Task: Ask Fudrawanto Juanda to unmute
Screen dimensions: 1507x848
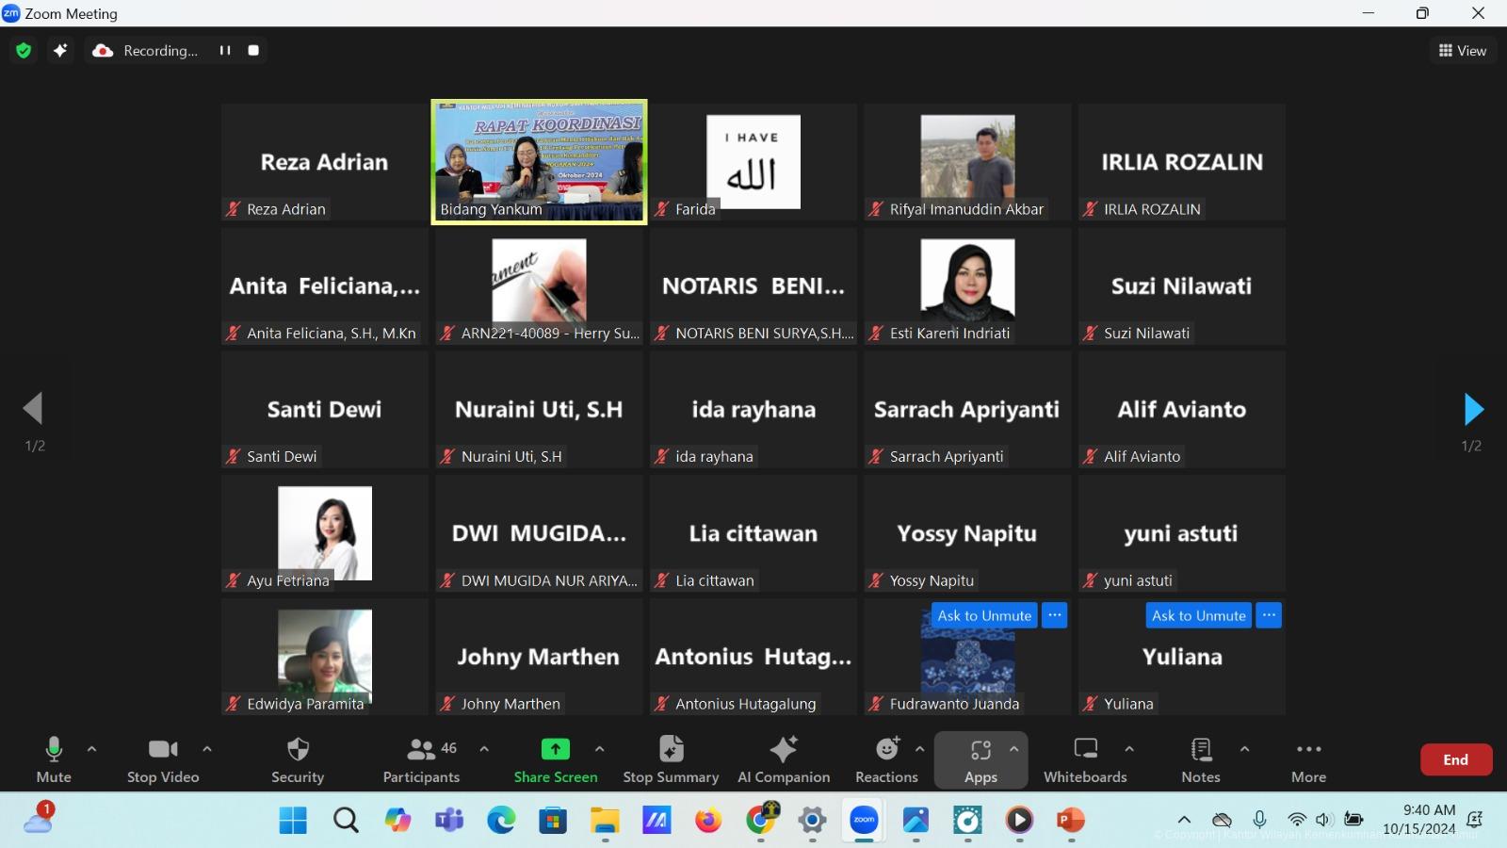Action: [984, 615]
